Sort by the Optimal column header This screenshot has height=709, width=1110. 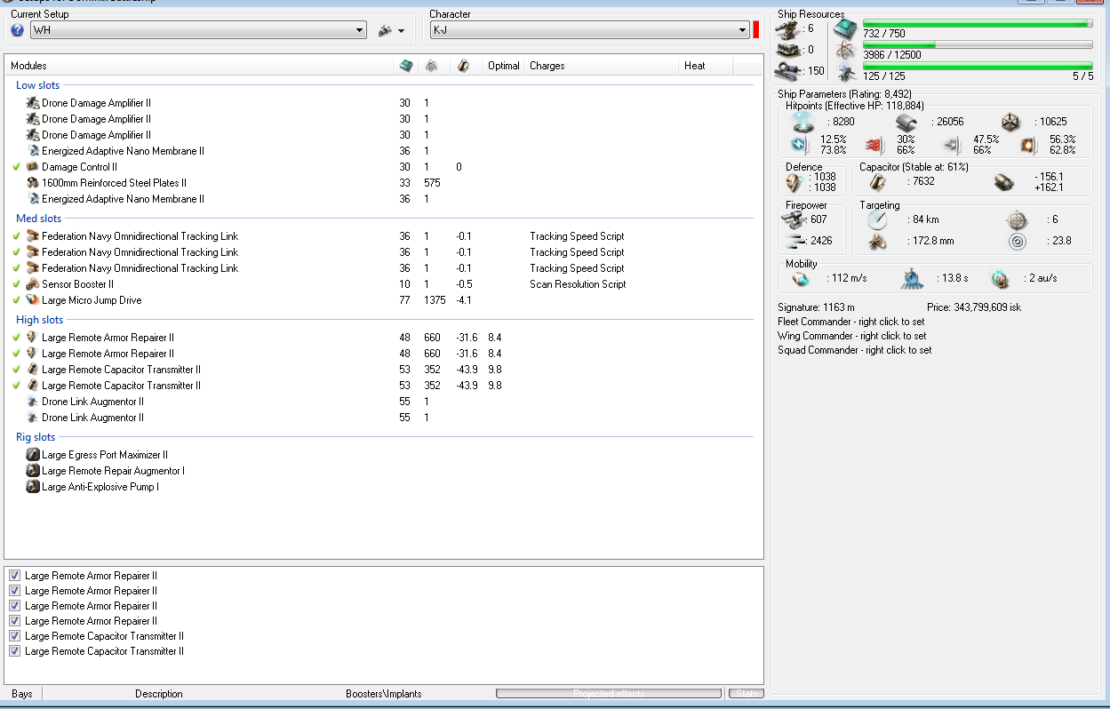504,66
